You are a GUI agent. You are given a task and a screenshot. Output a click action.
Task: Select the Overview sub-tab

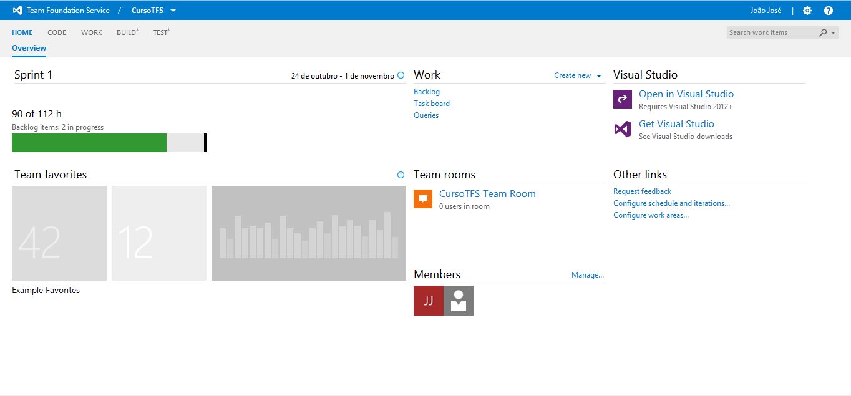click(29, 48)
